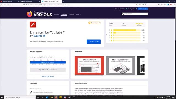Open Sticky Notes from the taskbar
This screenshot has width=176, height=99.
(61, 97)
